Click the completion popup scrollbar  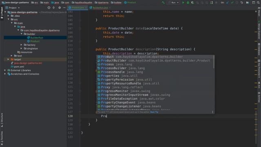(214, 62)
